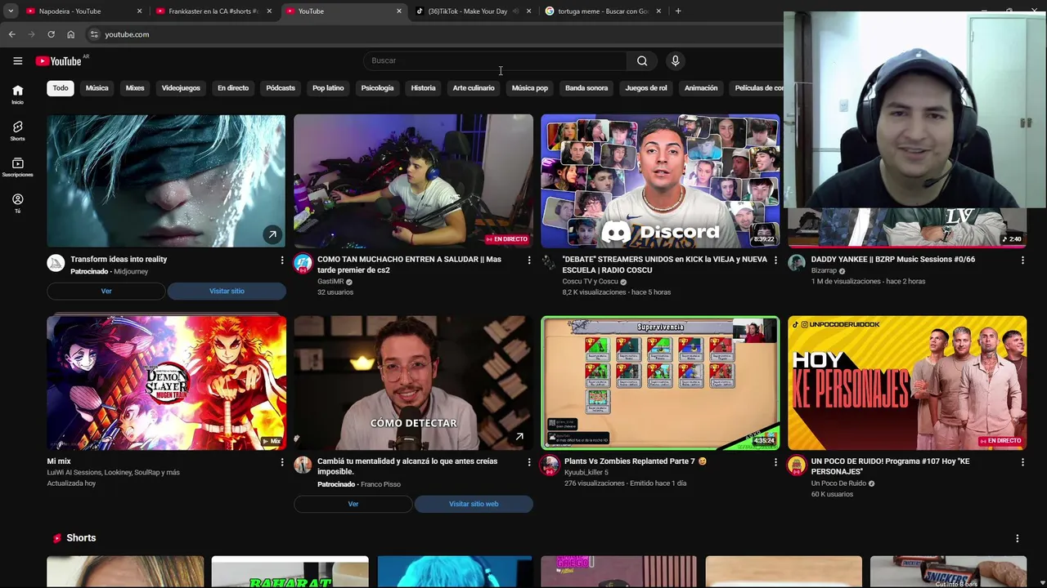The height and width of the screenshot is (588, 1047).
Task: Open options for Un Poco De Ruido
Action: pyautogui.click(x=1022, y=462)
